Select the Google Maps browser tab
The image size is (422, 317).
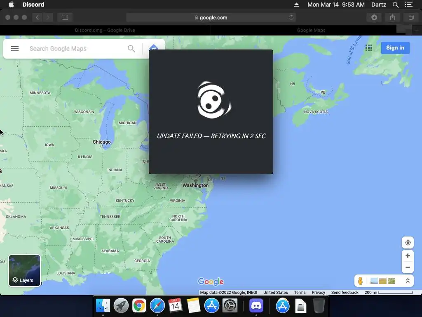pos(311,30)
